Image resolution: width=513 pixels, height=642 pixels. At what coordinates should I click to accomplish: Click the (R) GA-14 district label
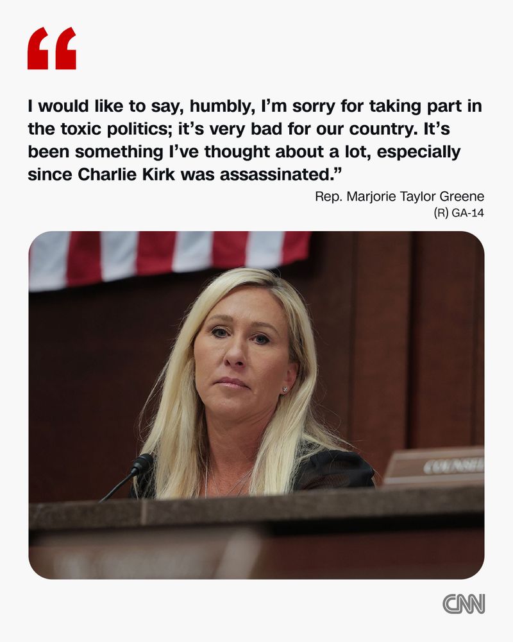pos(458,213)
